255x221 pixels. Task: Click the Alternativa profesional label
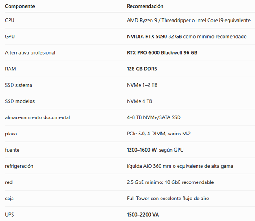coord(30,53)
